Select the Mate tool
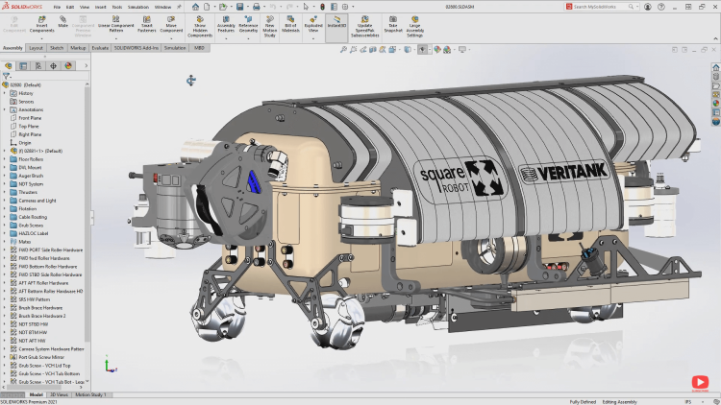The image size is (721, 405). (x=63, y=21)
